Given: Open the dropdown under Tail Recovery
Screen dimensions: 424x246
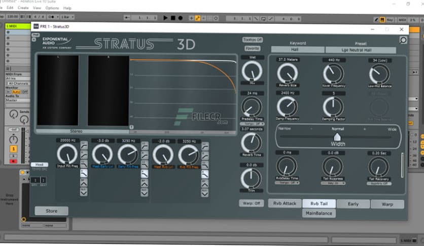Looking at the screenshot, I should (379, 183).
